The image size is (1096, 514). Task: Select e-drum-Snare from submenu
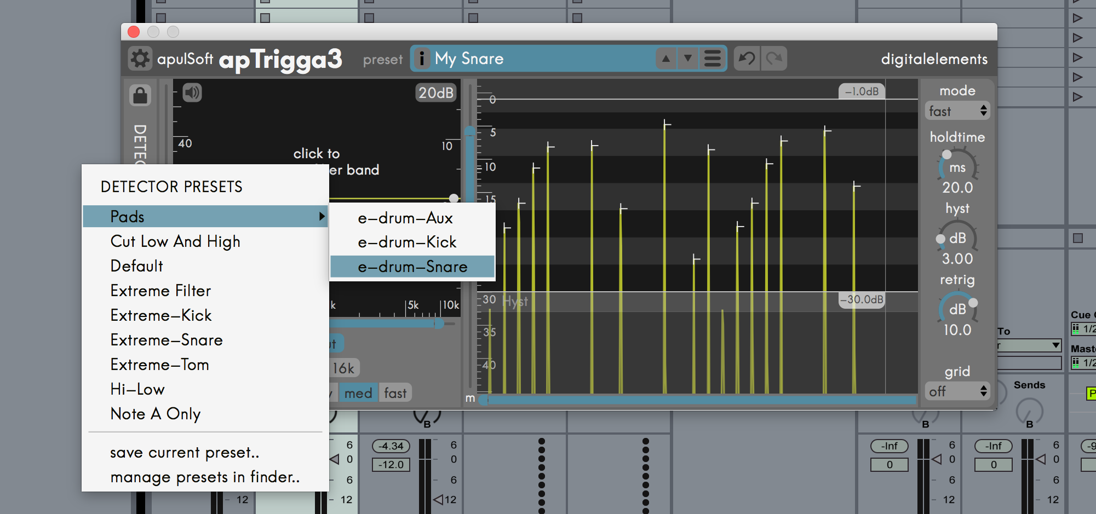tap(412, 267)
